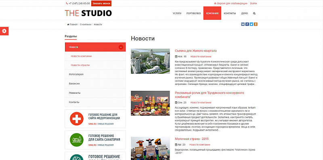
Task: Click the Разделы sidebar heading
Action: pos(71,36)
